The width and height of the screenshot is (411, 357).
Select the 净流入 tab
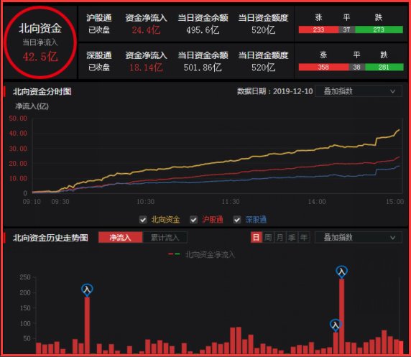click(x=120, y=238)
